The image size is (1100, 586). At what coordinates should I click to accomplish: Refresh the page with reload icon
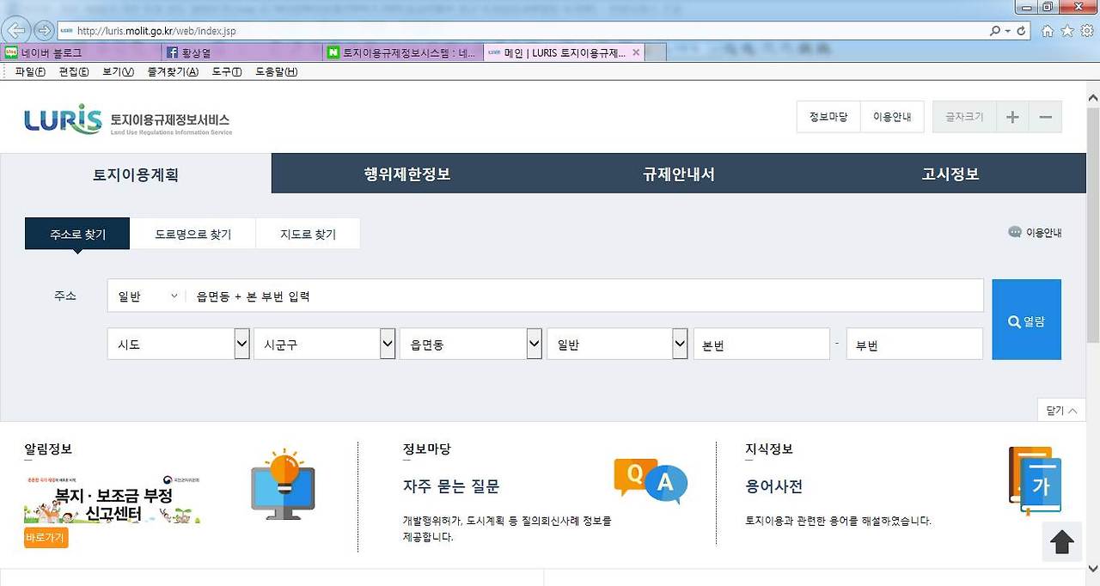[1021, 31]
